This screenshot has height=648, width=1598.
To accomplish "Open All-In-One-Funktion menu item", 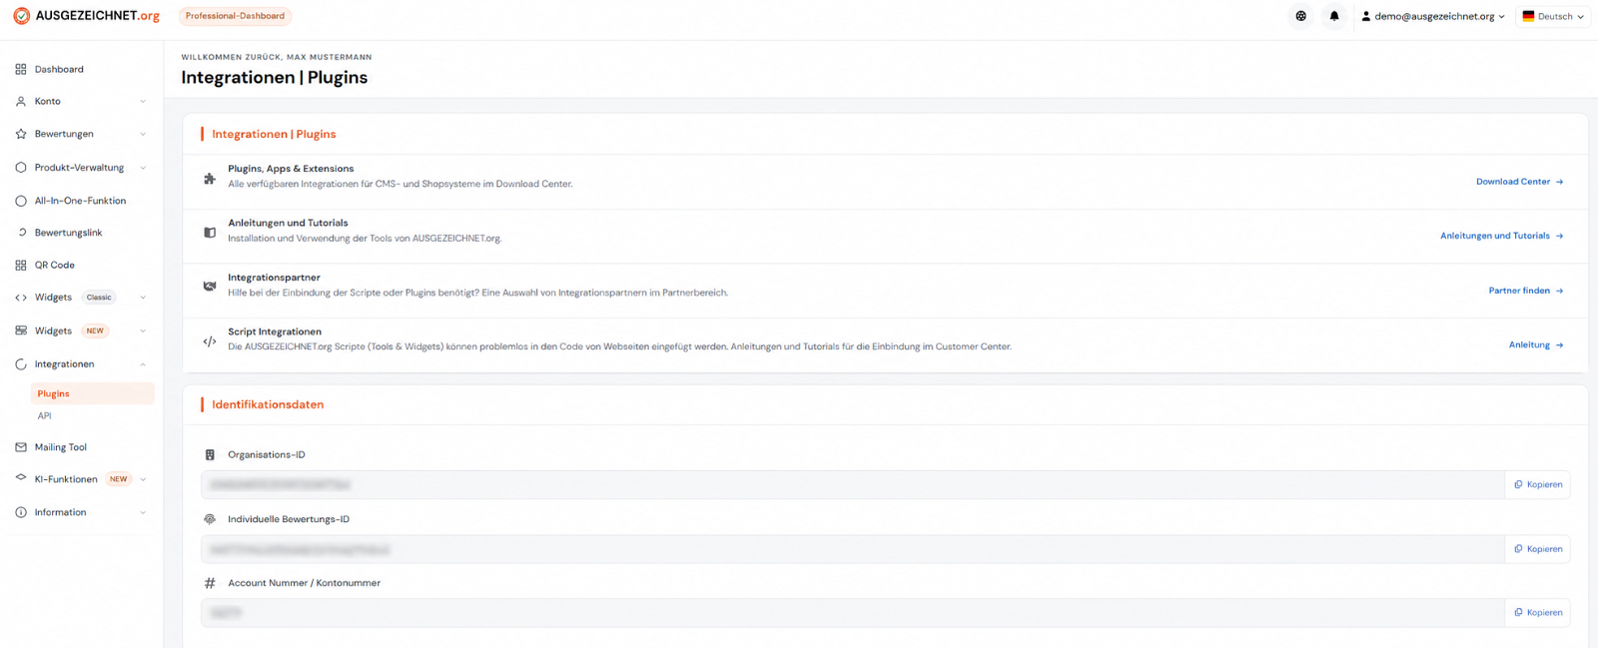I will [x=82, y=201].
